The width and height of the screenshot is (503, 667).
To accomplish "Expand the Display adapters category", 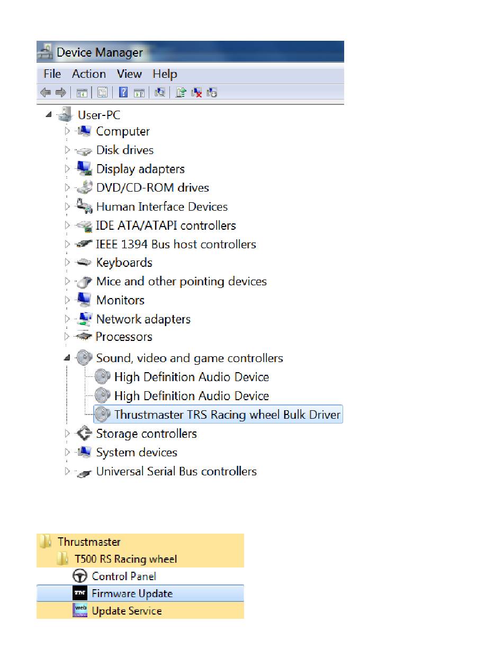I will [67, 168].
